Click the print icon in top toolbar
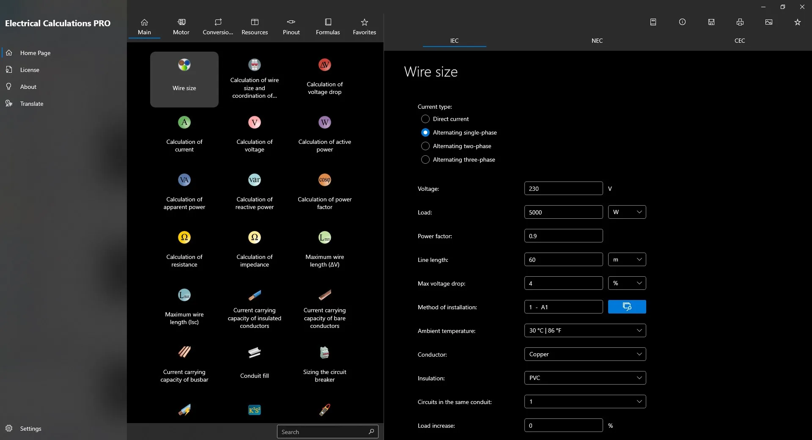812x440 pixels. (x=740, y=22)
